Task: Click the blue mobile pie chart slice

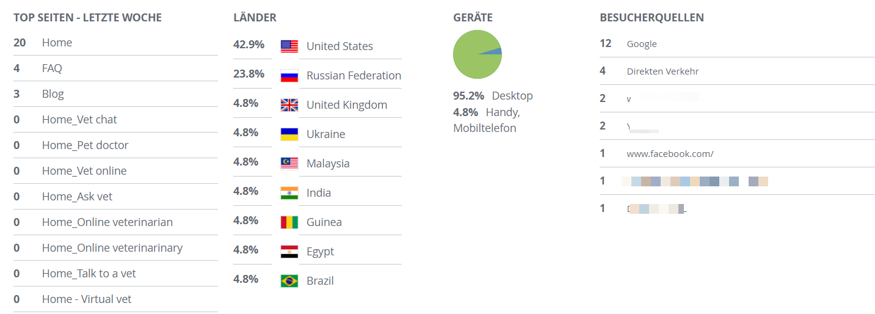Action: [x=496, y=52]
